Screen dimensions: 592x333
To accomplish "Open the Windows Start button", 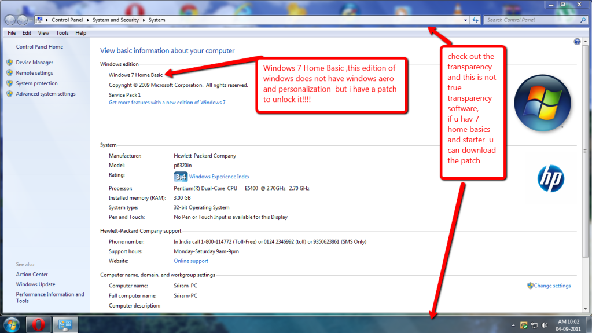I will pos(12,325).
